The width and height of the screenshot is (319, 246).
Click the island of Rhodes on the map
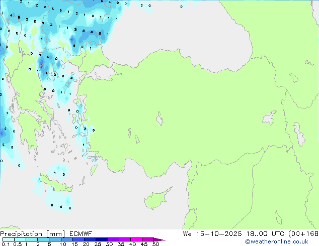(x=94, y=170)
